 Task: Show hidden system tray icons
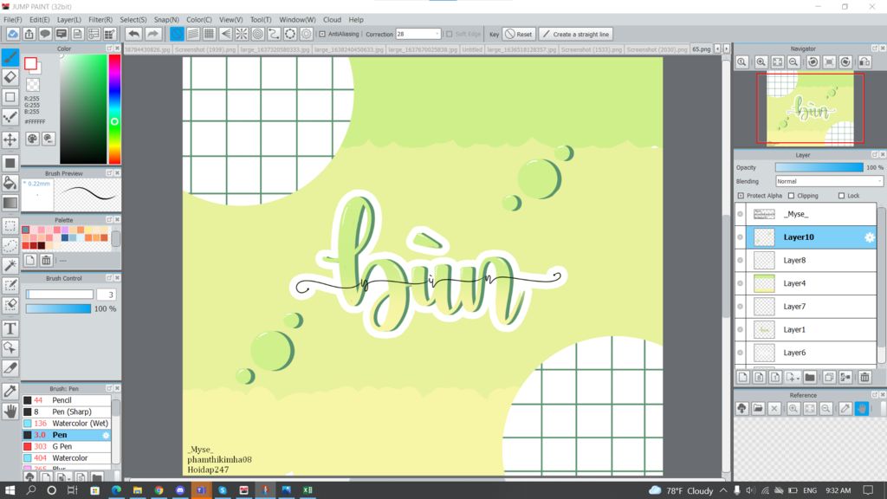(x=723, y=490)
